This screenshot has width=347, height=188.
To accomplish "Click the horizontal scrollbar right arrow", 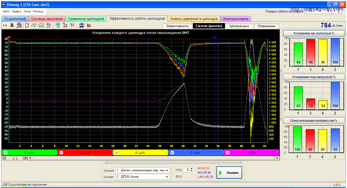I will pyautogui.click(x=277, y=158).
